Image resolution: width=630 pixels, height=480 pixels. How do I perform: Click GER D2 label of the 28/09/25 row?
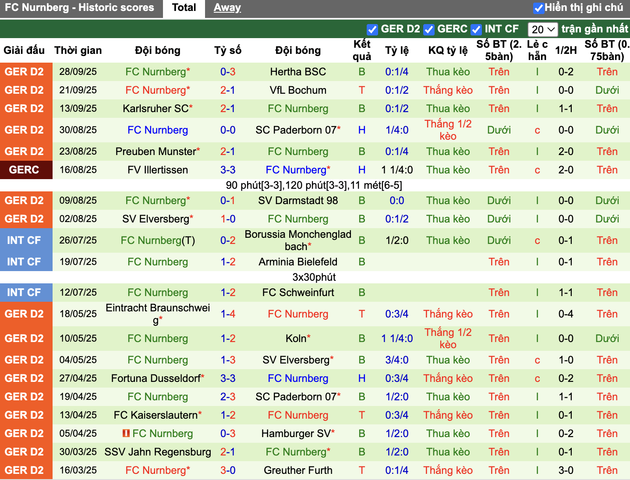[24, 72]
